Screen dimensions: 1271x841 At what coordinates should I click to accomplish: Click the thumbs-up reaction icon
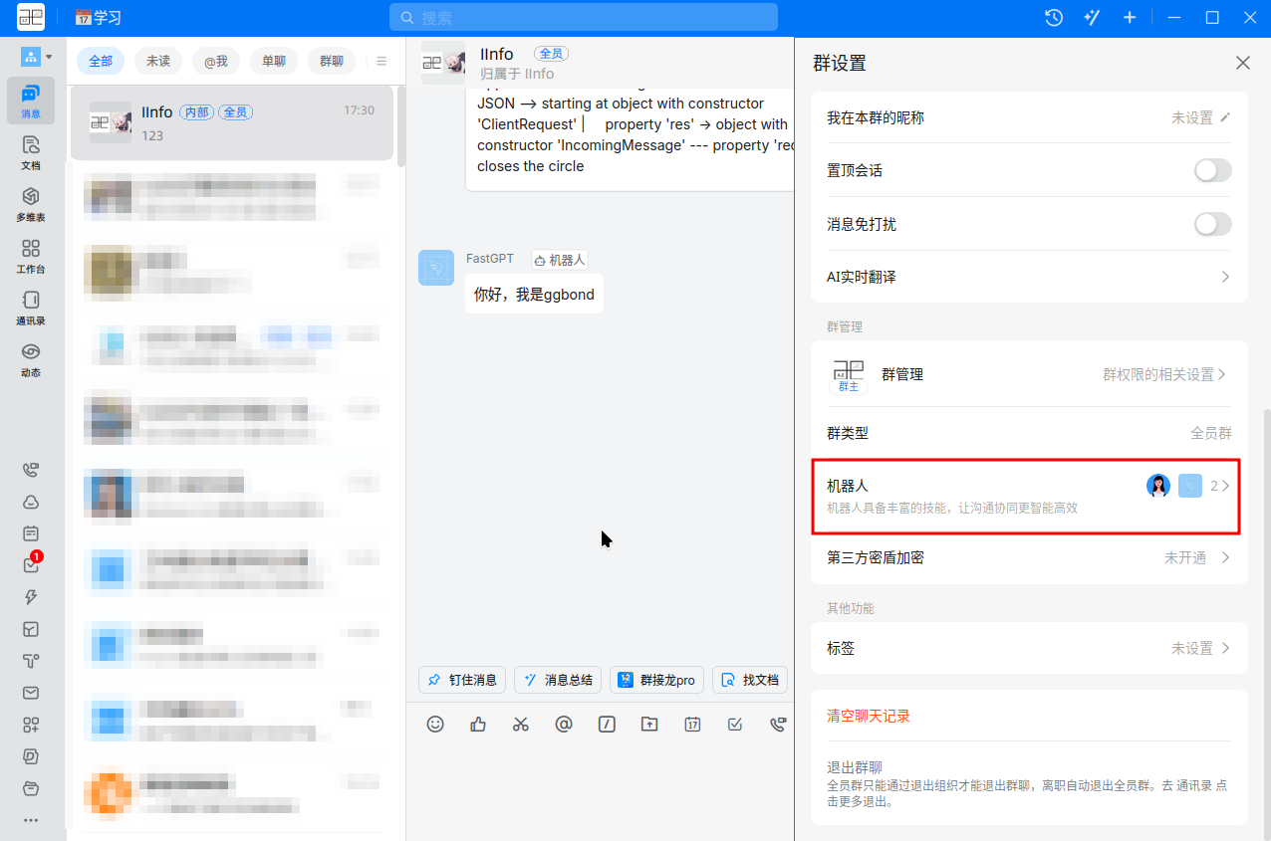click(x=478, y=724)
